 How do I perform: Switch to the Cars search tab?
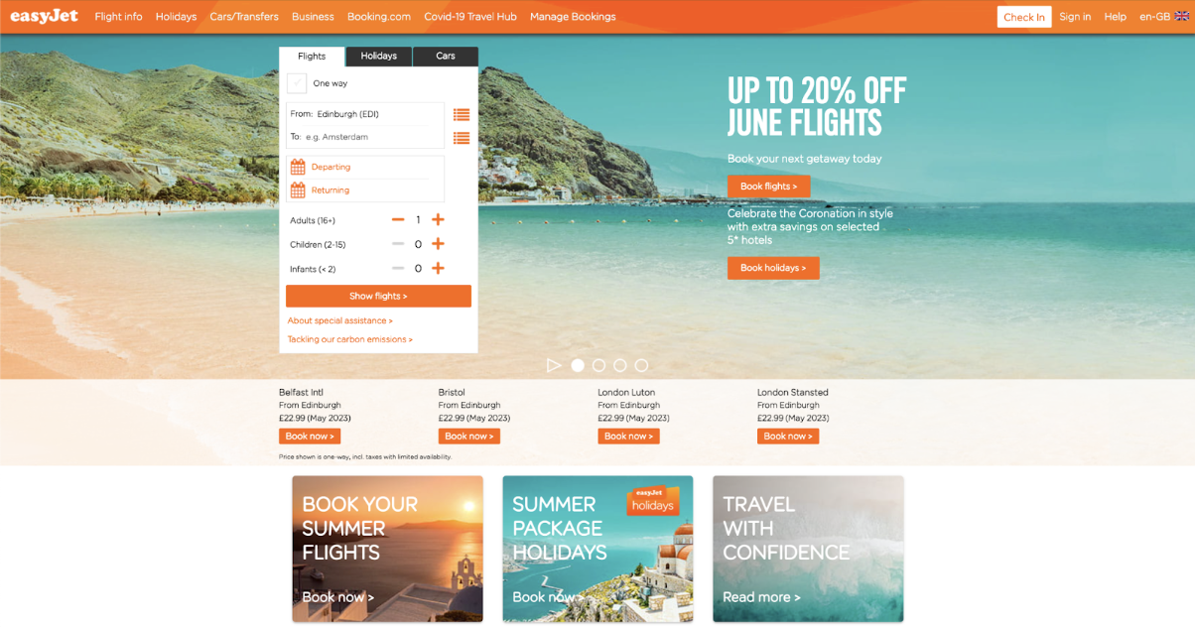click(x=446, y=57)
